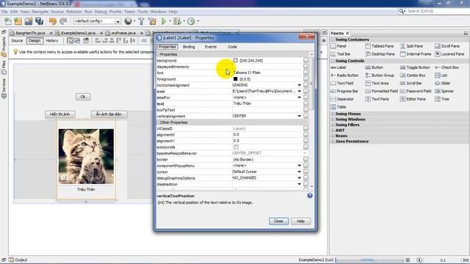Click the black foreground color swatch
470x264 pixels.
pyautogui.click(x=236, y=79)
